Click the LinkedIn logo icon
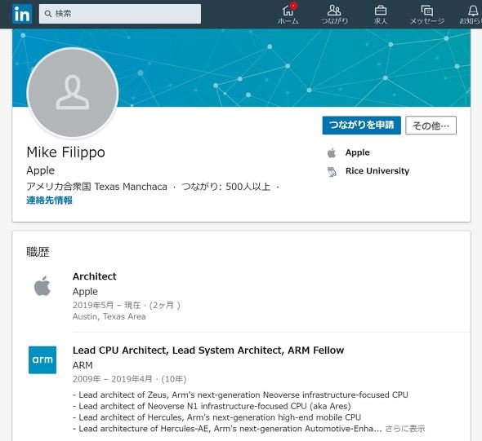Viewport: 482px width, 441px height. [22, 14]
